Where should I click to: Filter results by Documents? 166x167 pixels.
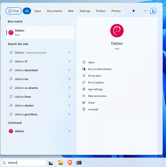pos(55,11)
